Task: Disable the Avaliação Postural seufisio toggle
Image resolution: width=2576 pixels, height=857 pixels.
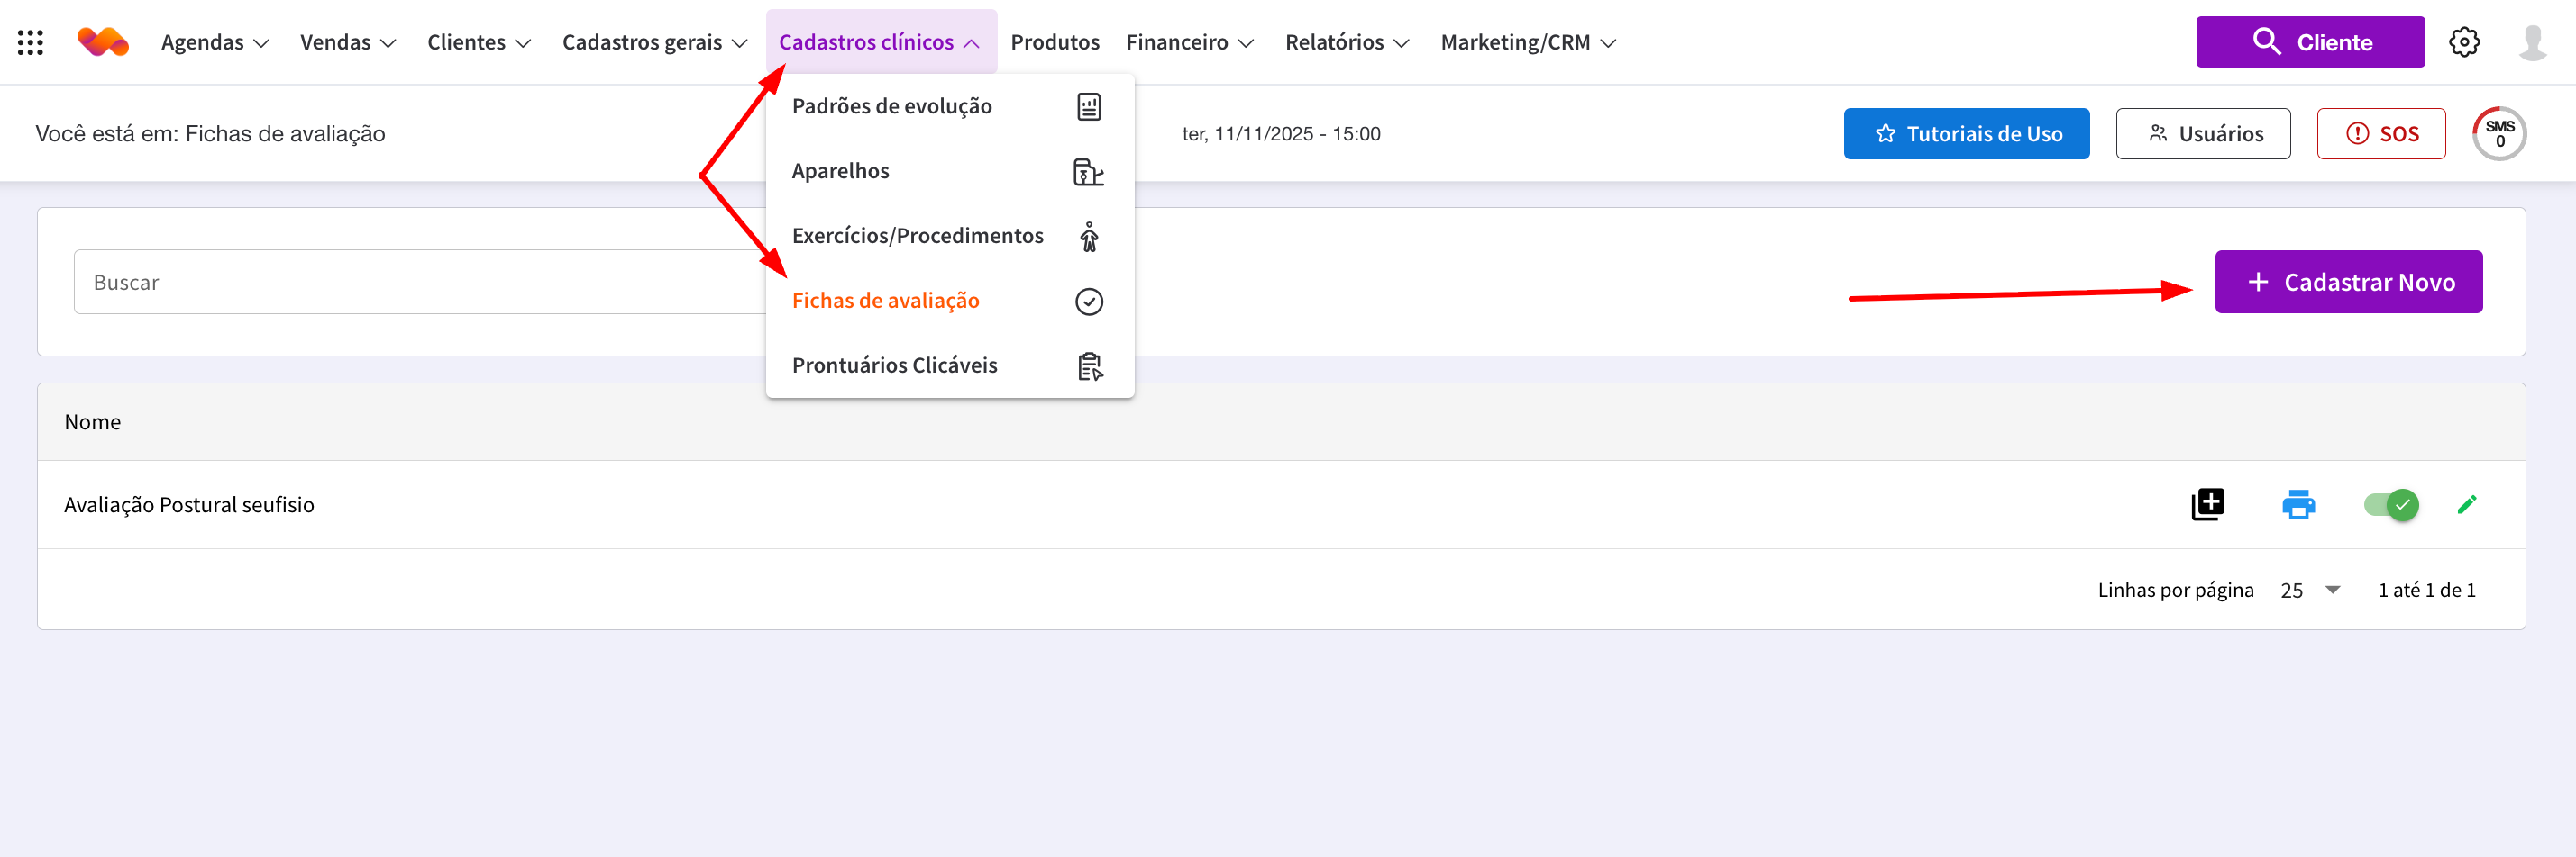Action: click(2390, 504)
